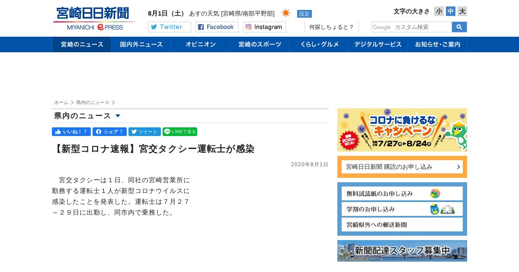The width and height of the screenshot is (519, 272).
Task: Open 学割のお申し込み link
Action: pyautogui.click(x=402, y=209)
